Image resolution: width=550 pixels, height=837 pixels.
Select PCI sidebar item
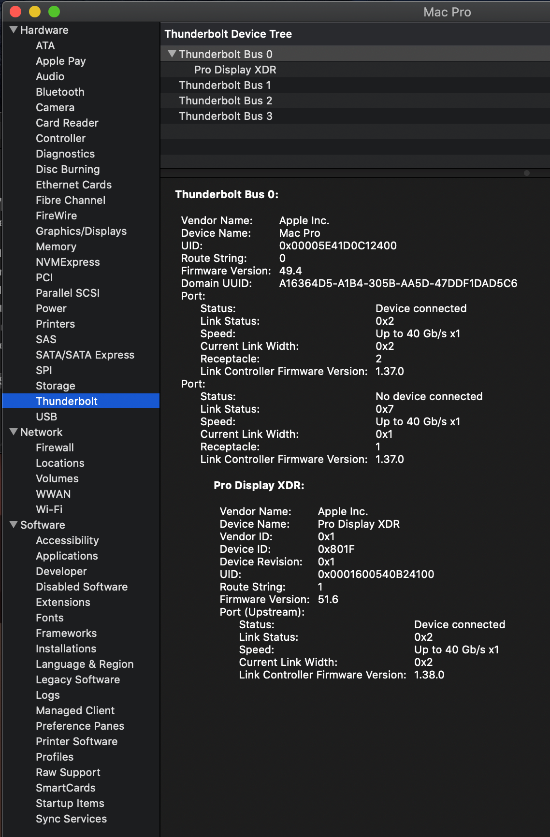pos(44,277)
